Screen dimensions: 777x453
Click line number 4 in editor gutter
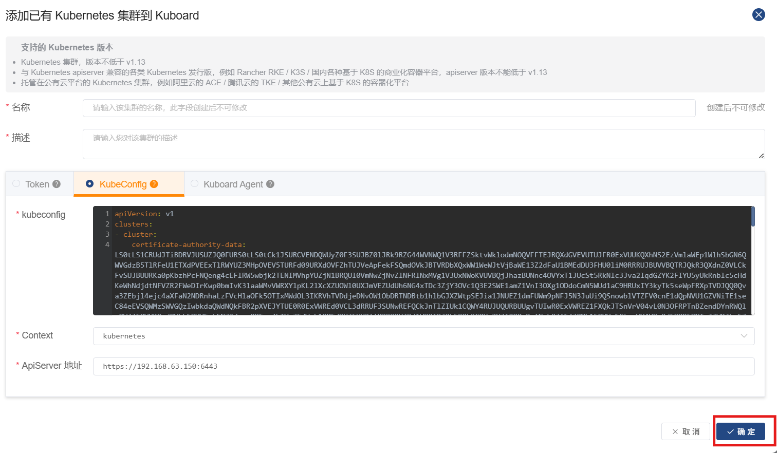[107, 244]
